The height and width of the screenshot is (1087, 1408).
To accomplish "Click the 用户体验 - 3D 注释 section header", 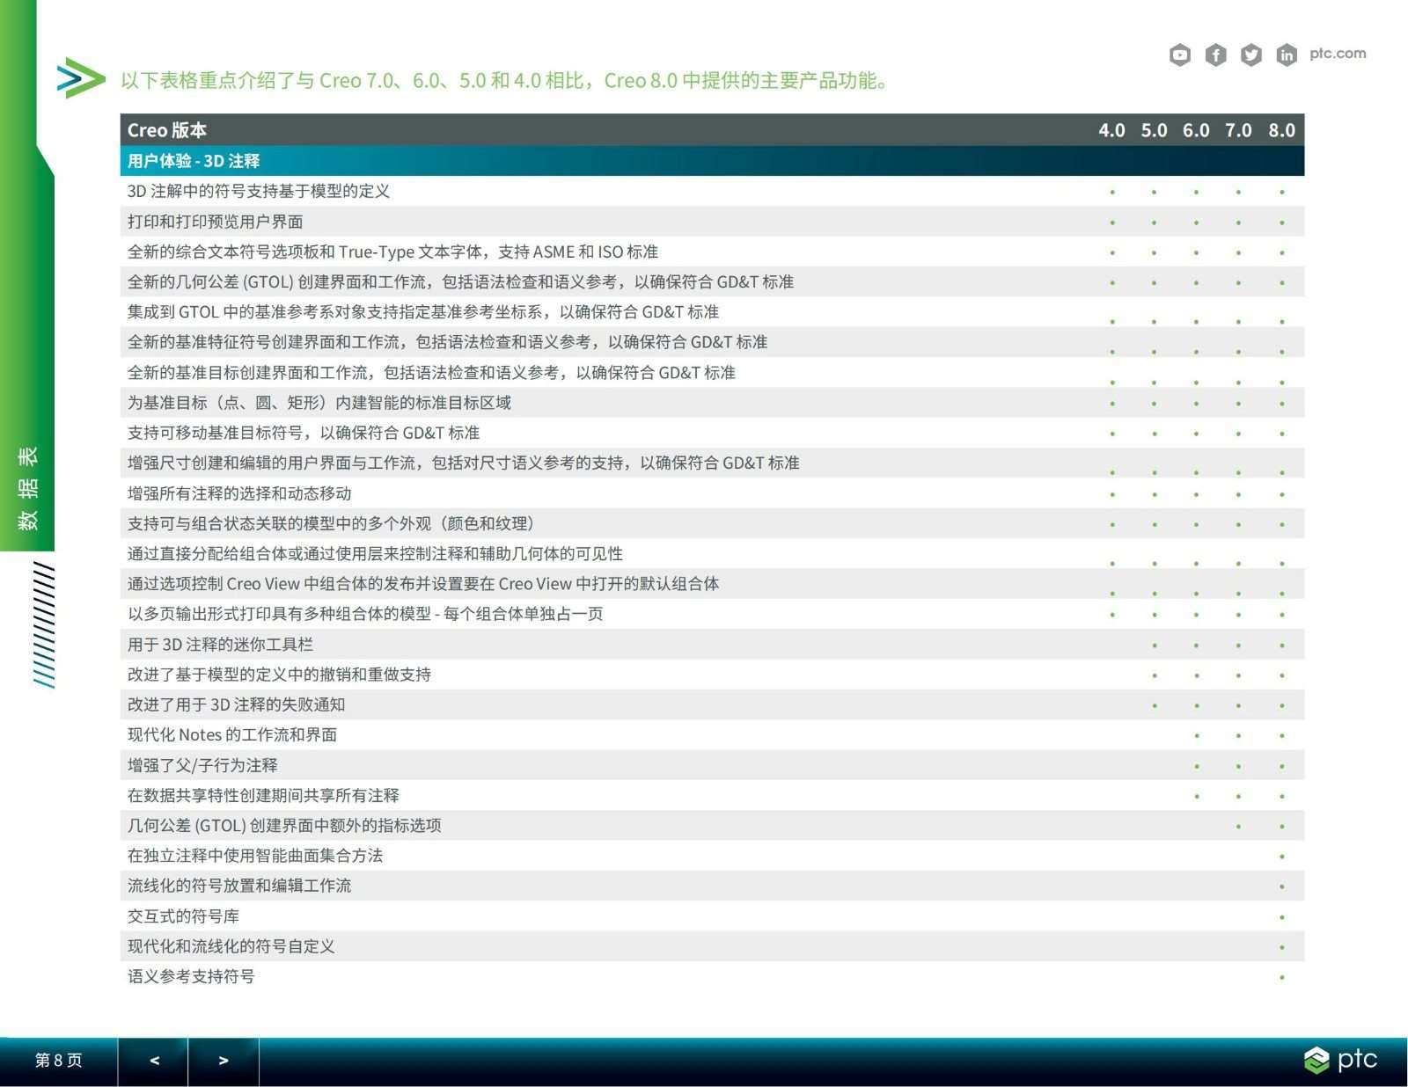I will pyautogui.click(x=712, y=161).
